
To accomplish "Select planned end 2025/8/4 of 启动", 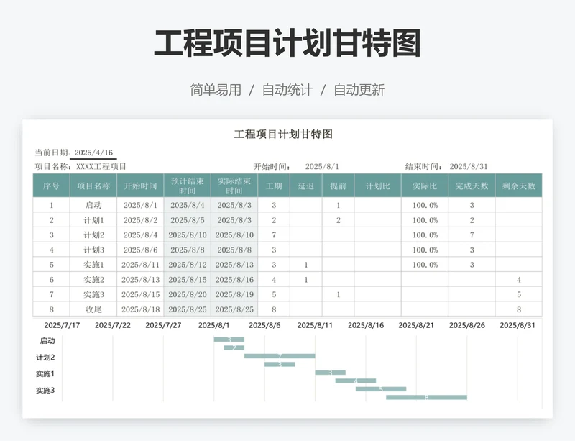I will 188,205.
